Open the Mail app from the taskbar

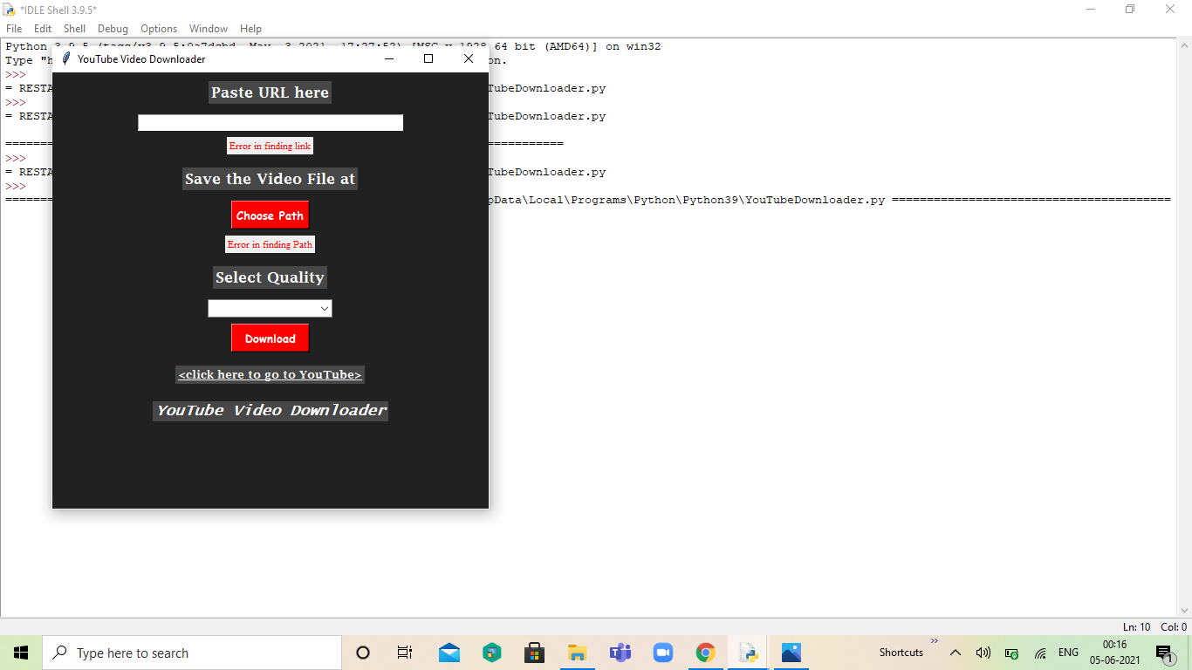click(449, 652)
